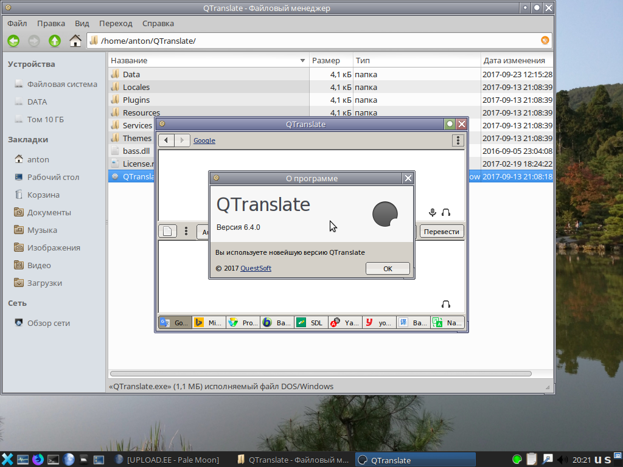Click the /home/anton/QTranslate/ path field

[319, 41]
